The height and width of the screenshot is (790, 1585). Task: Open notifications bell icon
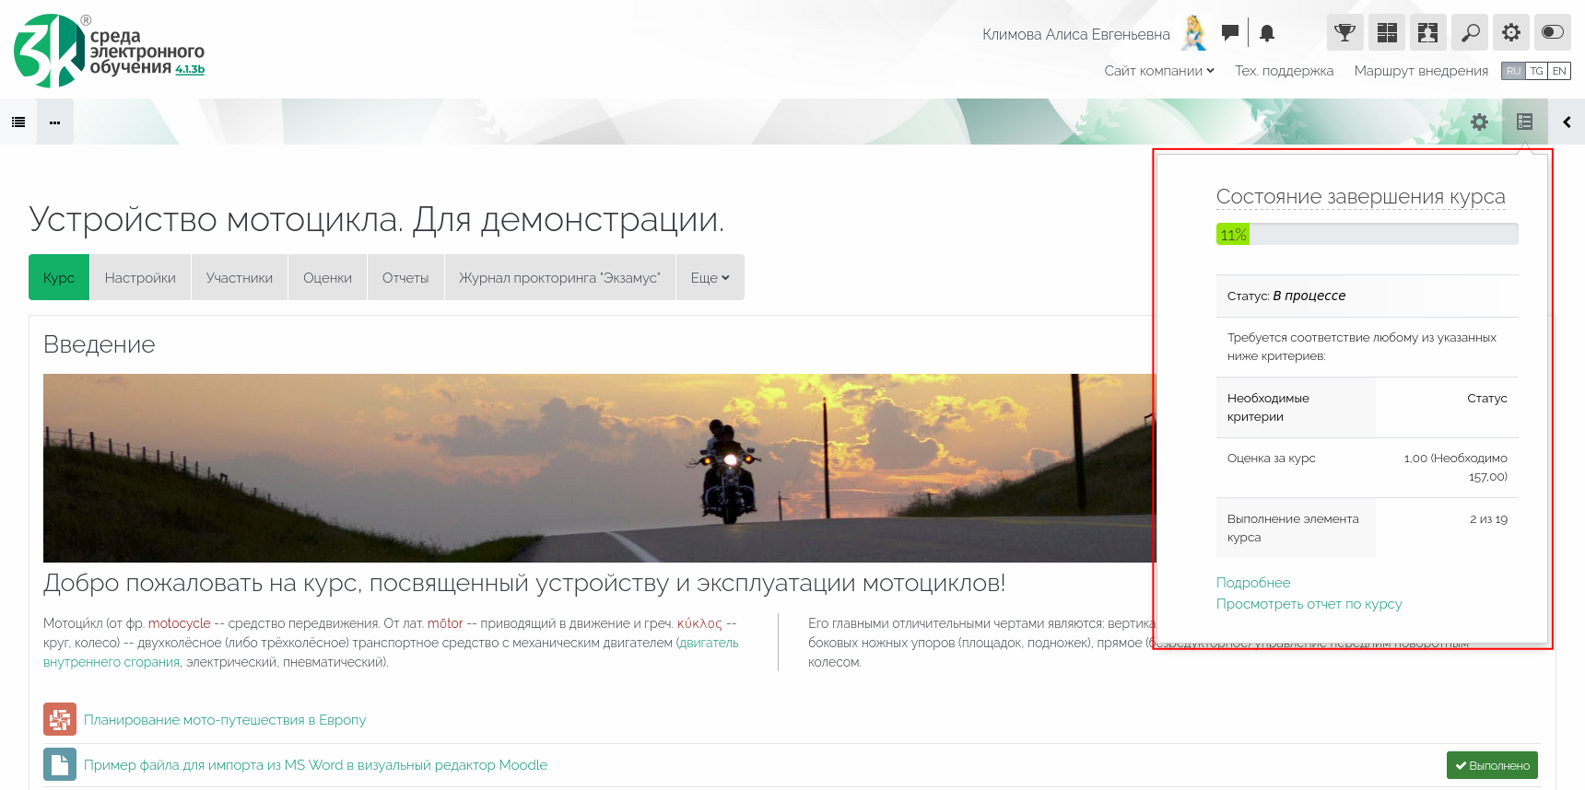coord(1267,33)
